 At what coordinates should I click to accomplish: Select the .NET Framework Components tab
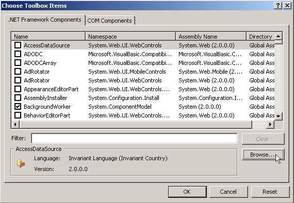pos(45,20)
